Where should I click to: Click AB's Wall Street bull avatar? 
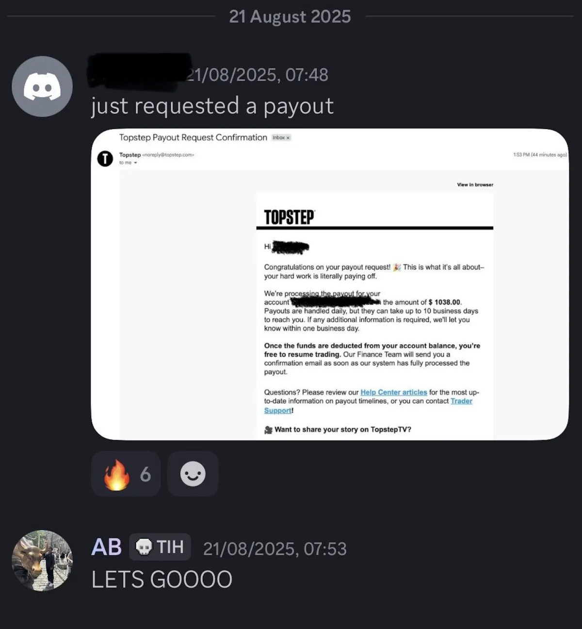click(x=42, y=561)
